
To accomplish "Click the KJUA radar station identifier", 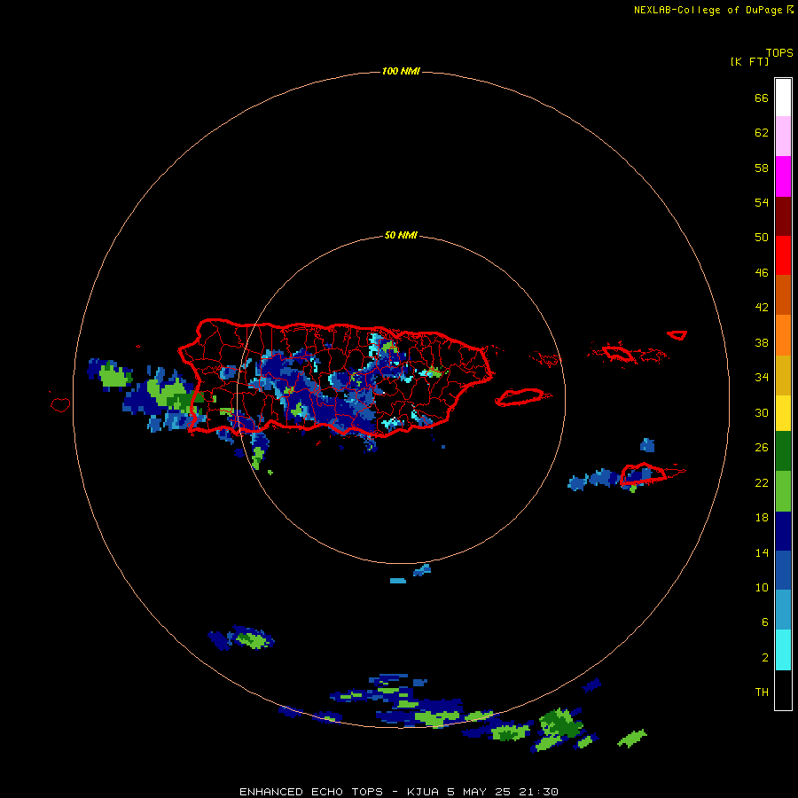I will (423, 792).
